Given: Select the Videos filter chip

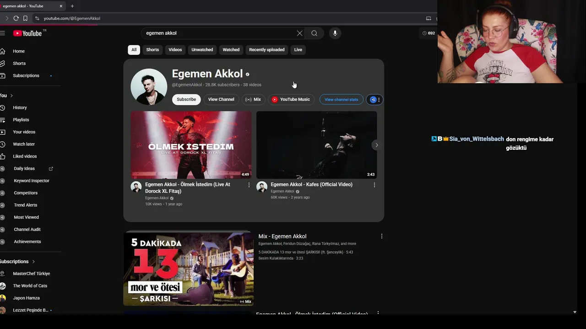Looking at the screenshot, I should [175, 50].
